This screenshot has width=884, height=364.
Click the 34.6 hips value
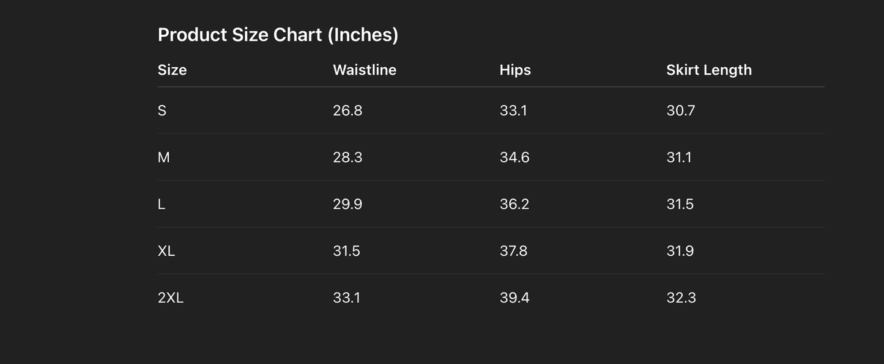(514, 158)
